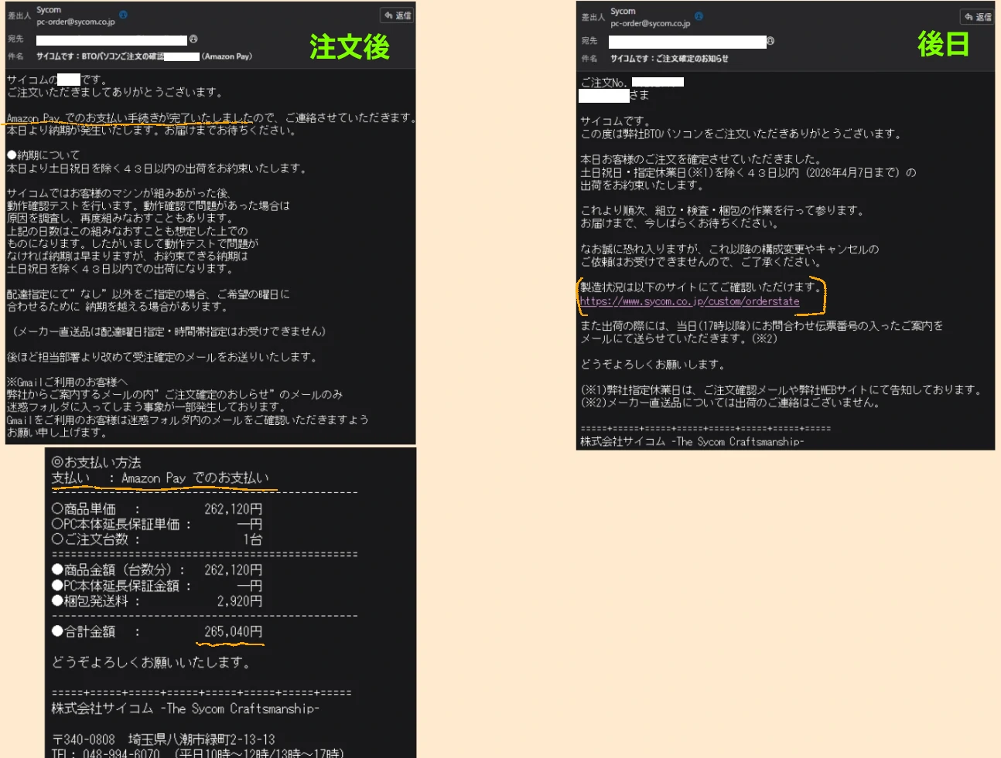Click the redacted recipient field in 注文後 email
1001x758 pixels.
tap(111, 40)
